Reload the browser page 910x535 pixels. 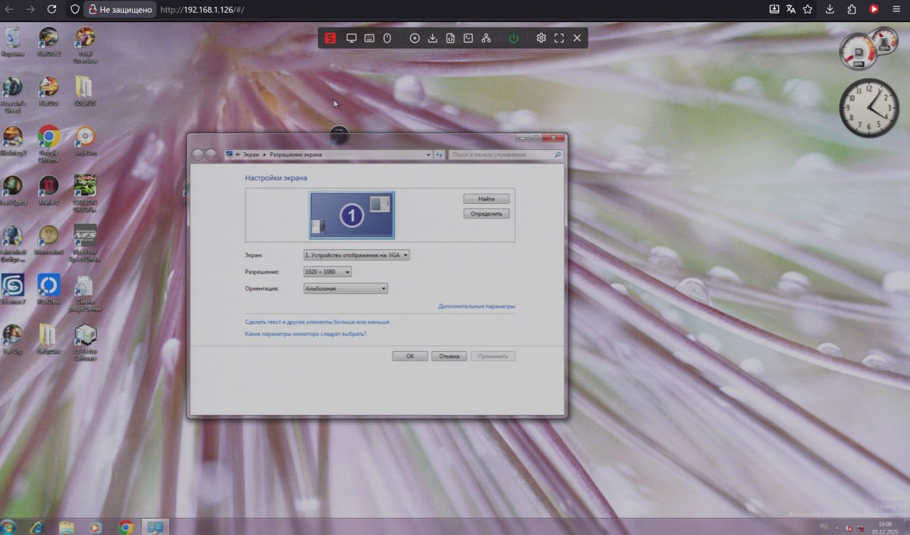[52, 9]
